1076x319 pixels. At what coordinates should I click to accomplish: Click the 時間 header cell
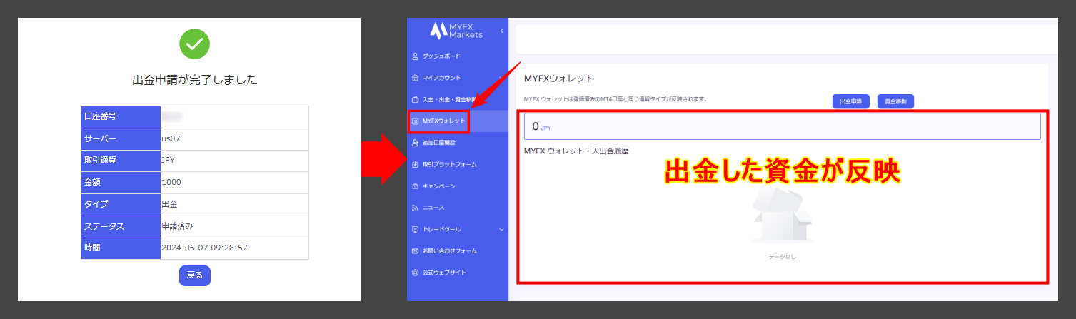click(x=121, y=248)
